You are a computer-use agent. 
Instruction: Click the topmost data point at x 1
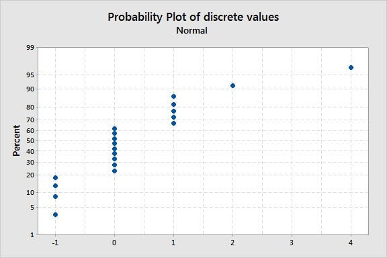point(173,96)
